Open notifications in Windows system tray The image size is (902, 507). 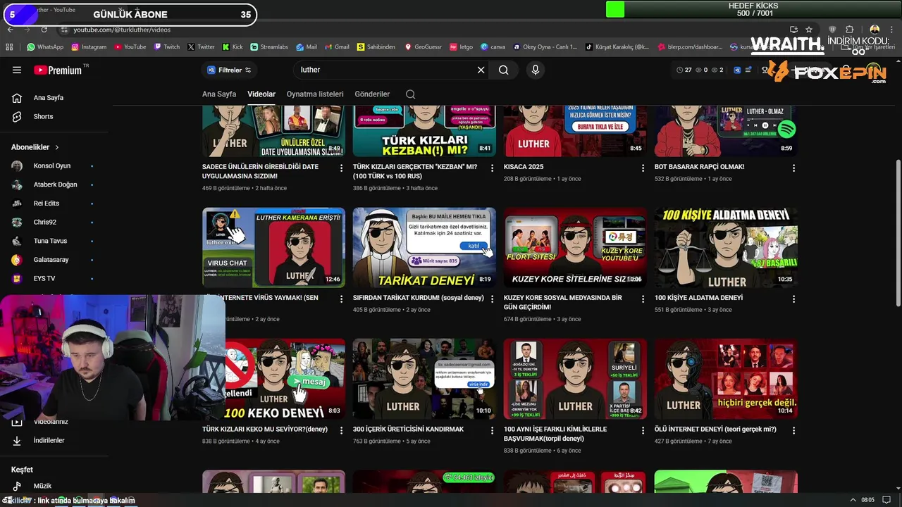[x=886, y=500]
